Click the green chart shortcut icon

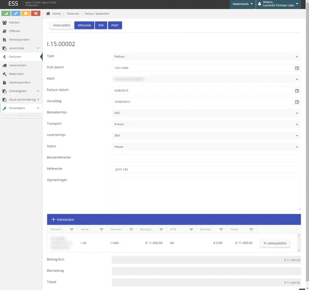click(x=6, y=13)
